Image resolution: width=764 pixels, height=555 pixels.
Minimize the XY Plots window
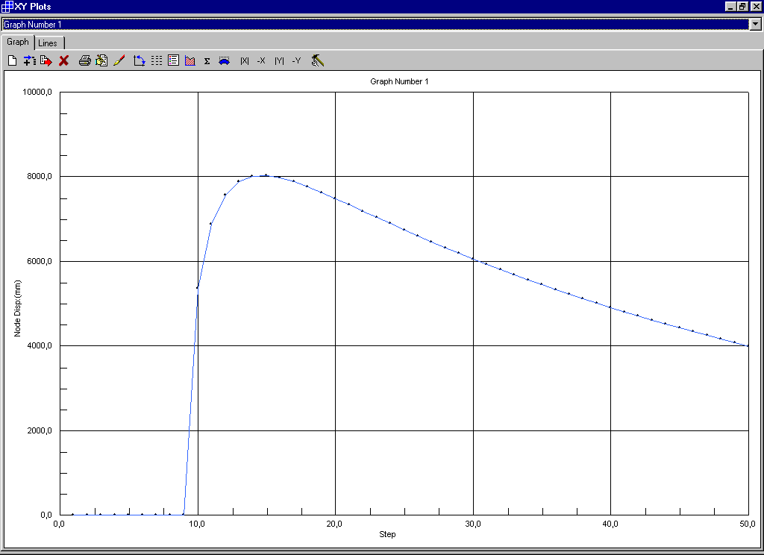point(730,6)
